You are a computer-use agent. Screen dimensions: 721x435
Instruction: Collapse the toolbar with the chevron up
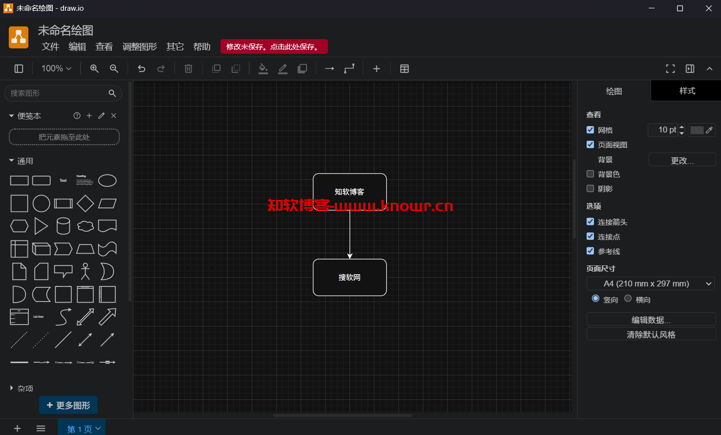(x=709, y=69)
